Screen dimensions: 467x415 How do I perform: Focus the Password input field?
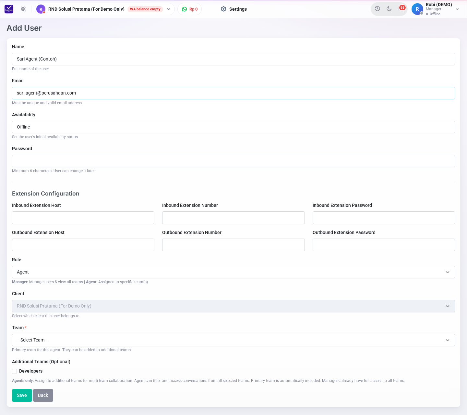233,161
